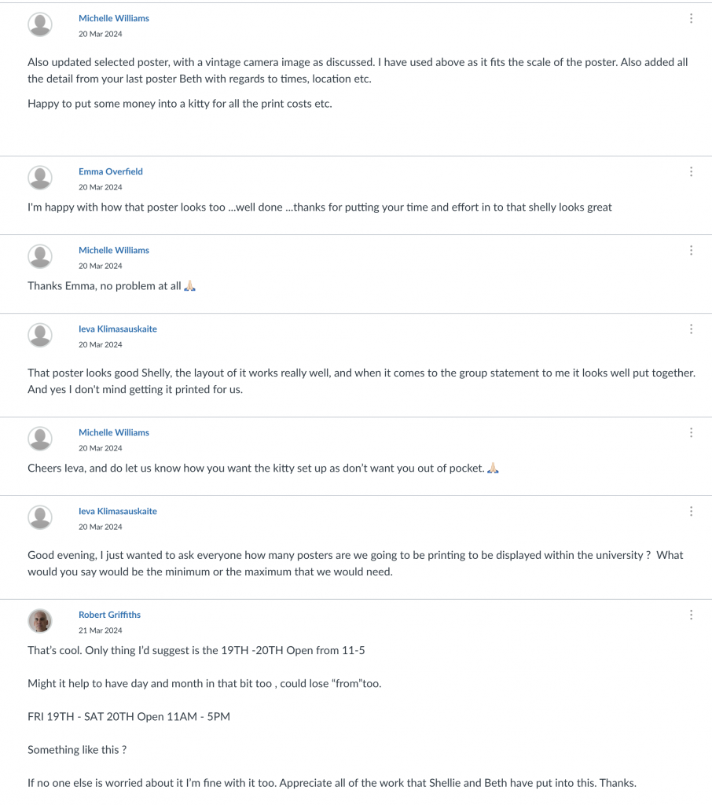Screen dimensions: 712x805
Task: Click Emma Overfield's avatar icon
Action: pos(40,178)
